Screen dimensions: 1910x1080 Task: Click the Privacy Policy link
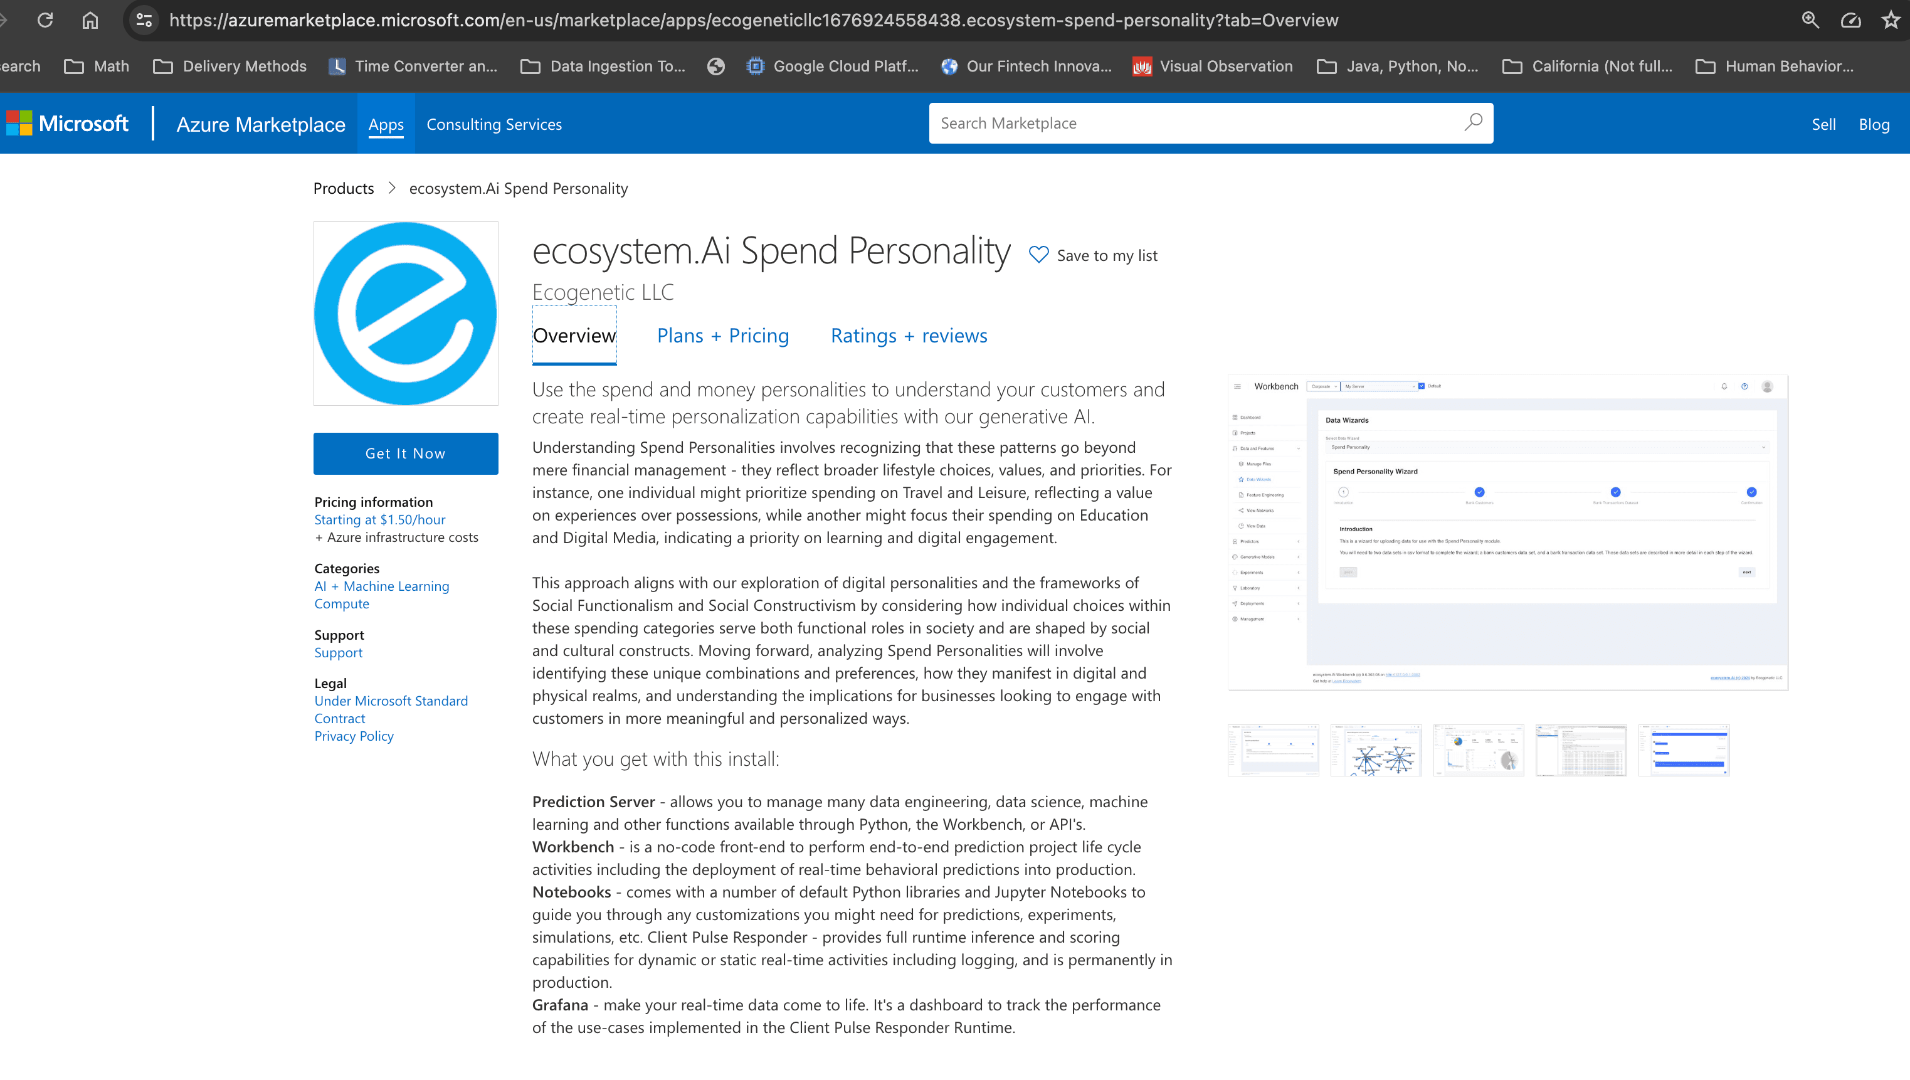coord(354,736)
